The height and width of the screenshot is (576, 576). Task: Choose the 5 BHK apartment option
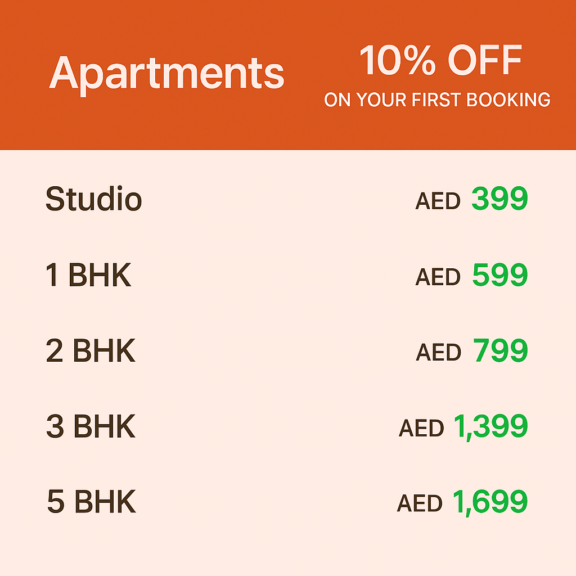91,502
